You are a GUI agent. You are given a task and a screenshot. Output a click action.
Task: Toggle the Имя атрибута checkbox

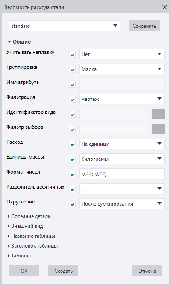click(73, 84)
